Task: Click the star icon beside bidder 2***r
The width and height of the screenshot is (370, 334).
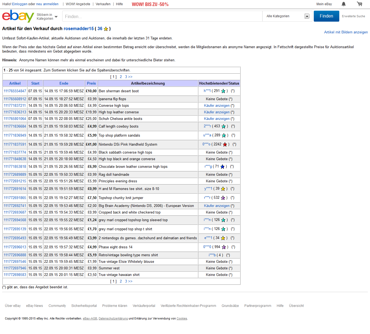Action: (x=224, y=126)
